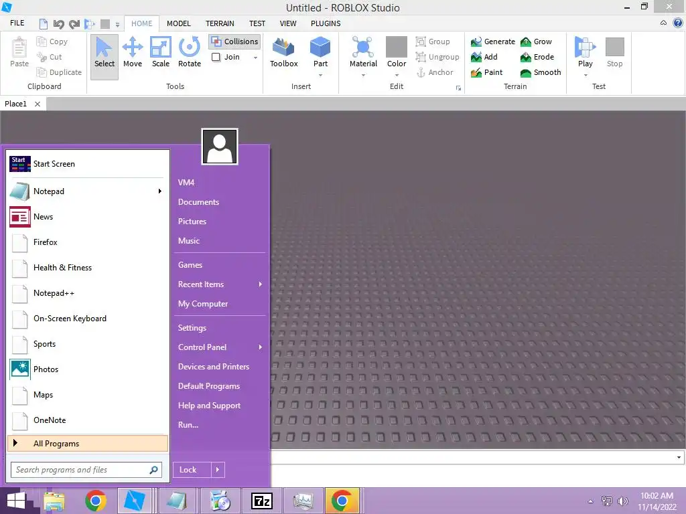Click the Add terrain tool
This screenshot has height=514, width=686.
click(x=484, y=57)
